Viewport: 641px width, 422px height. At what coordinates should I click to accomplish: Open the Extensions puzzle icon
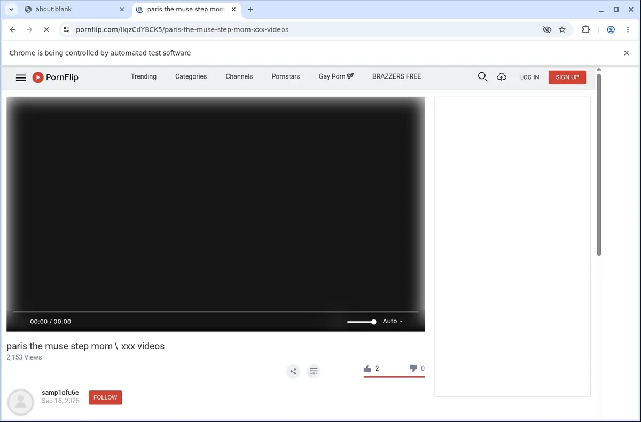[586, 30]
